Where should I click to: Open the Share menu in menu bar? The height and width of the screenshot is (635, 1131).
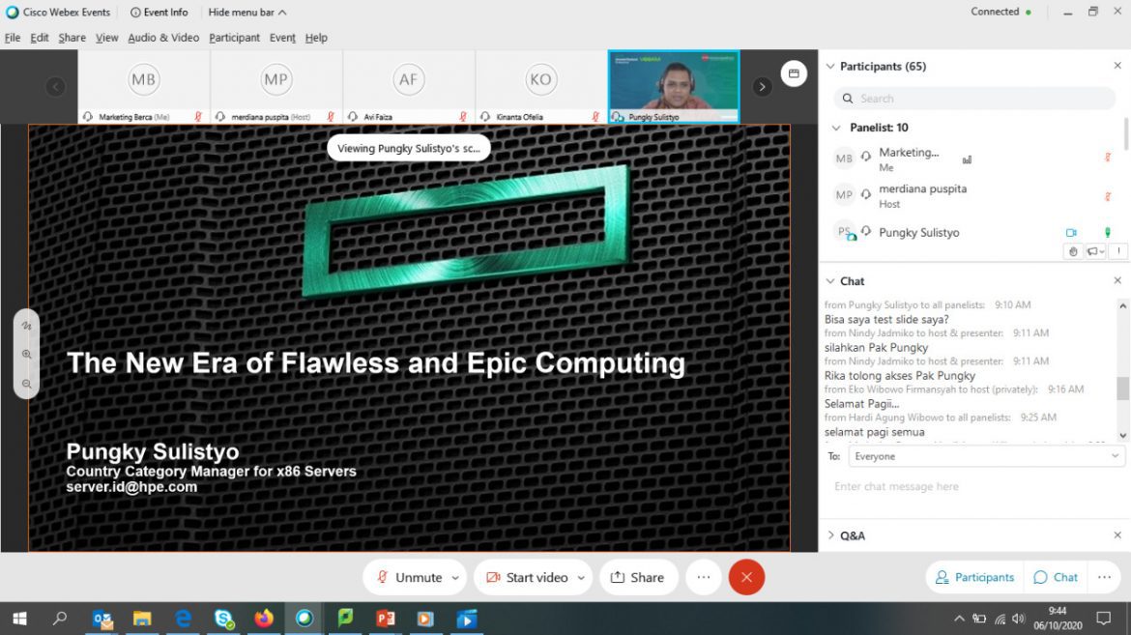(72, 38)
